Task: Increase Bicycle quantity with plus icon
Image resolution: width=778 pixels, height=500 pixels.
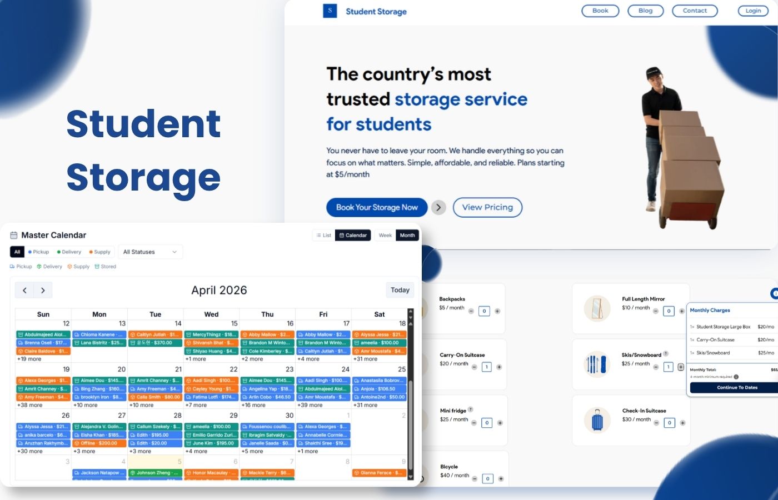Action: (x=501, y=478)
